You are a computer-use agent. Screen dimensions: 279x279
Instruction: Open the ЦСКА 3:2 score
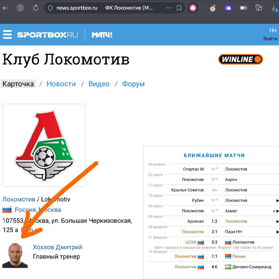tap(214, 242)
